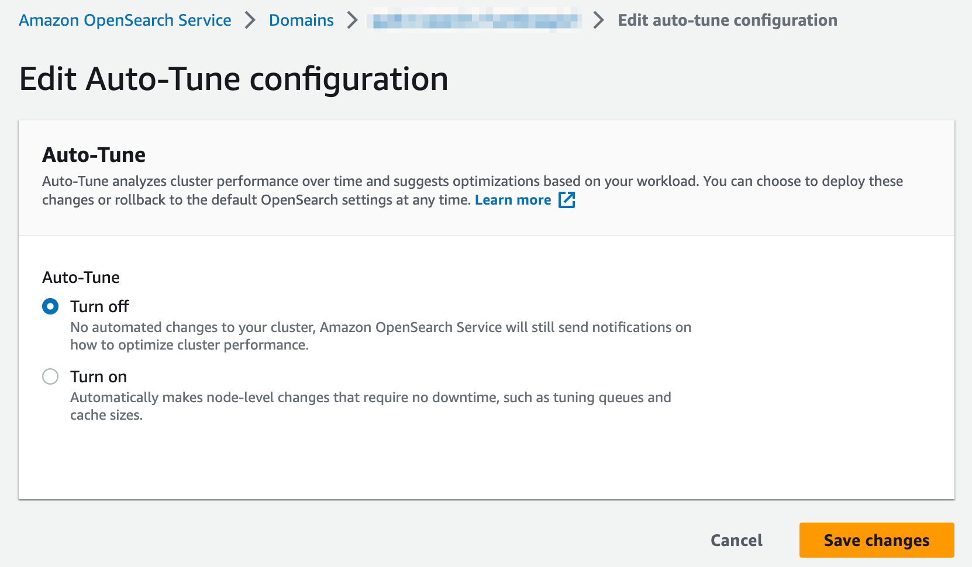Cancel the Auto-Tune configuration edit
Image resolution: width=972 pixels, height=567 pixels.
point(736,540)
